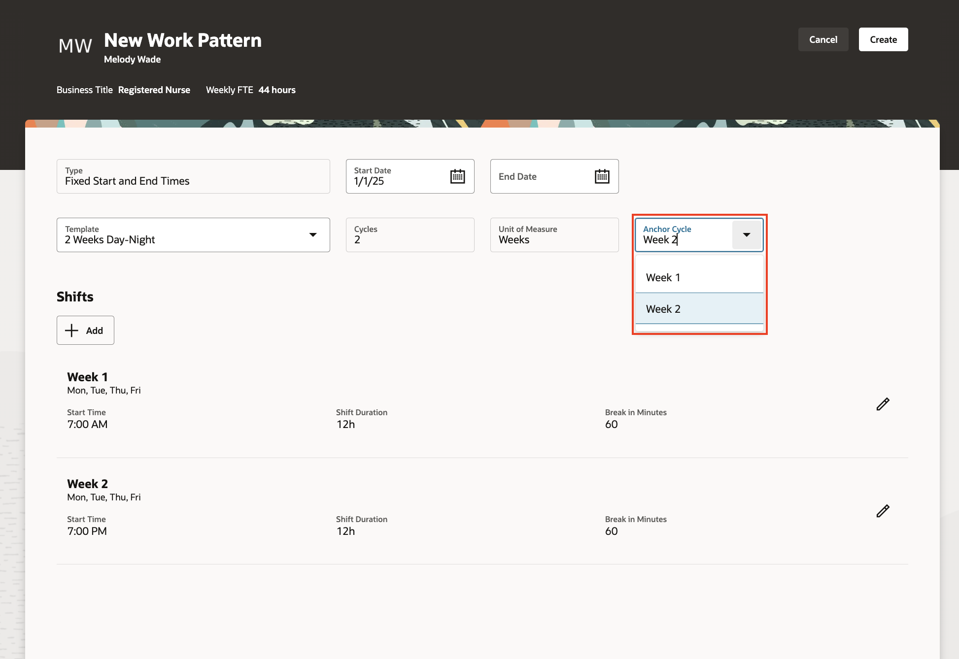959x659 pixels.
Task: Edit the Week 1 shift pencil icon
Action: coord(883,404)
